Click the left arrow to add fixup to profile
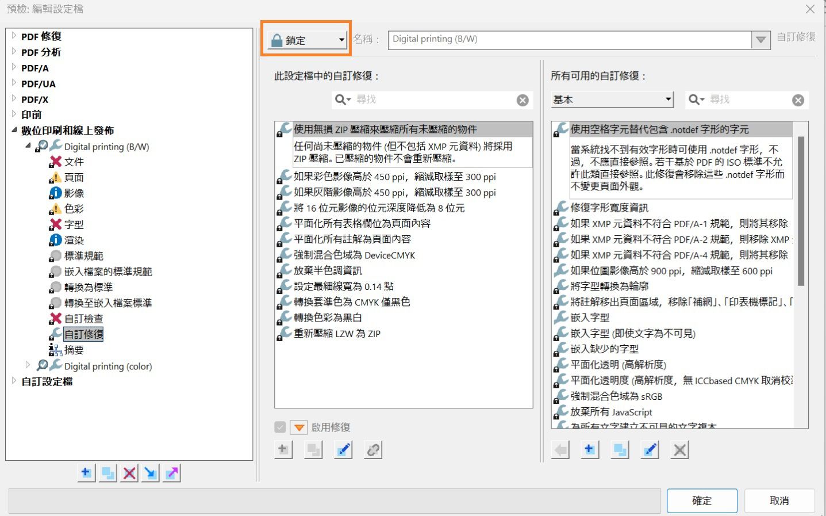 (x=560, y=449)
